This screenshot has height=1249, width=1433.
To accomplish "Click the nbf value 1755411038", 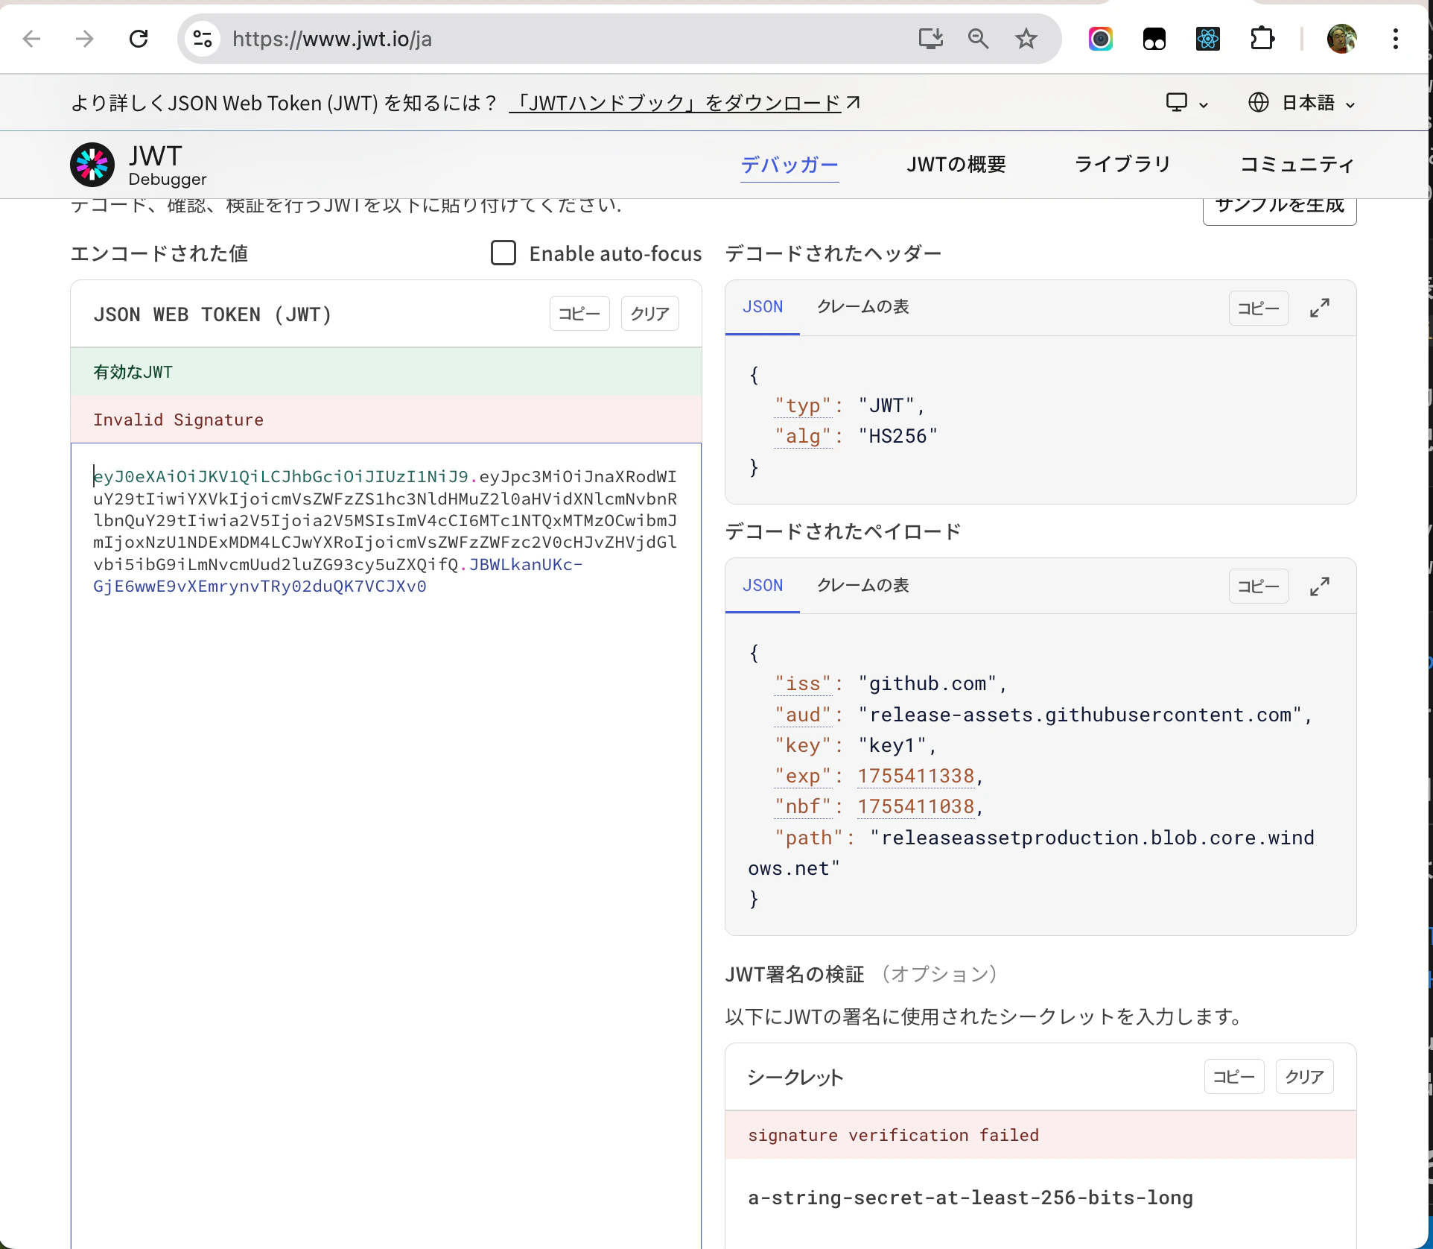I will click(x=915, y=807).
